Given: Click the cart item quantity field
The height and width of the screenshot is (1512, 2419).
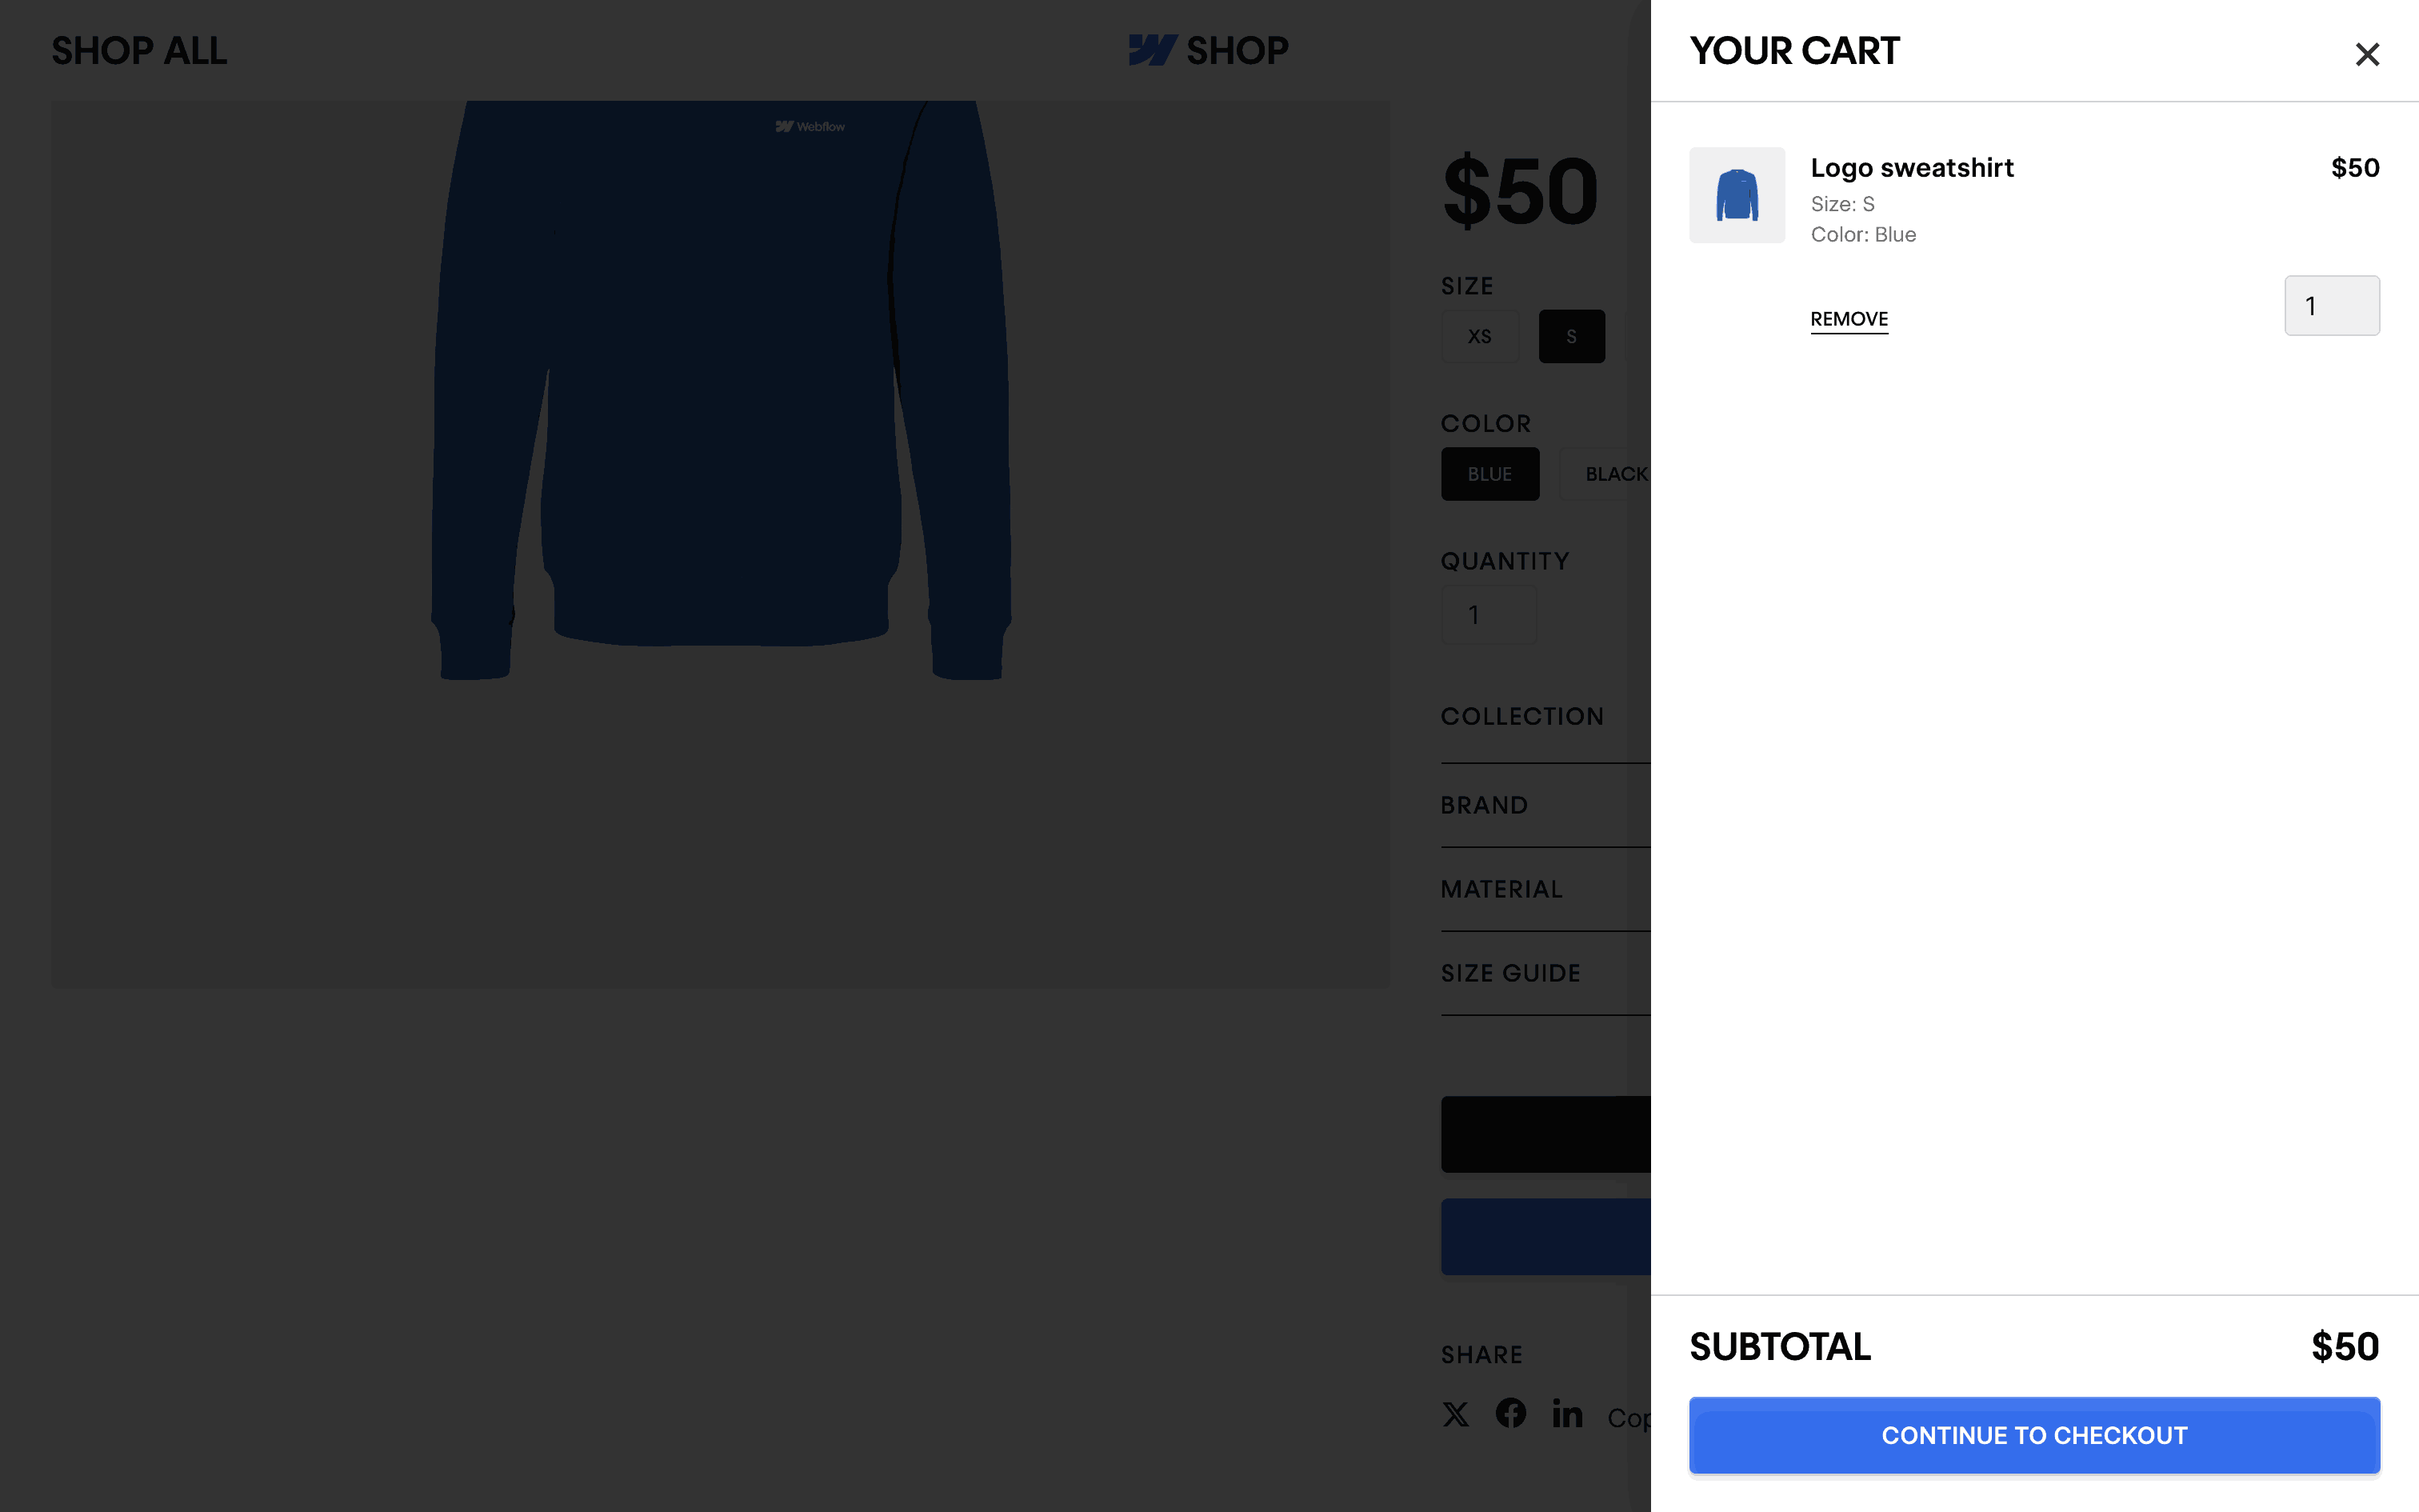Looking at the screenshot, I should coord(2332,306).
